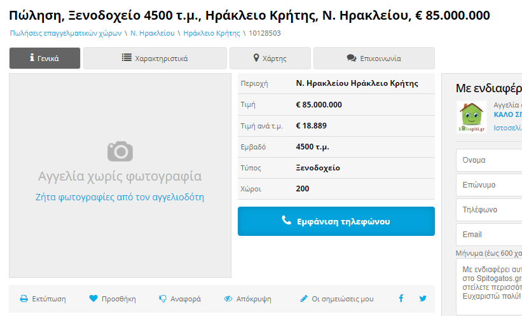The height and width of the screenshot is (316, 522).
Task: Click the Kalo Spiti agency logo
Action: 471,117
